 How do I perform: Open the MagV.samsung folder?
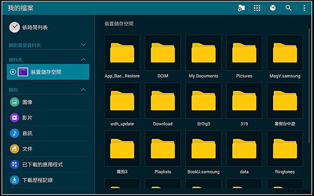285,53
